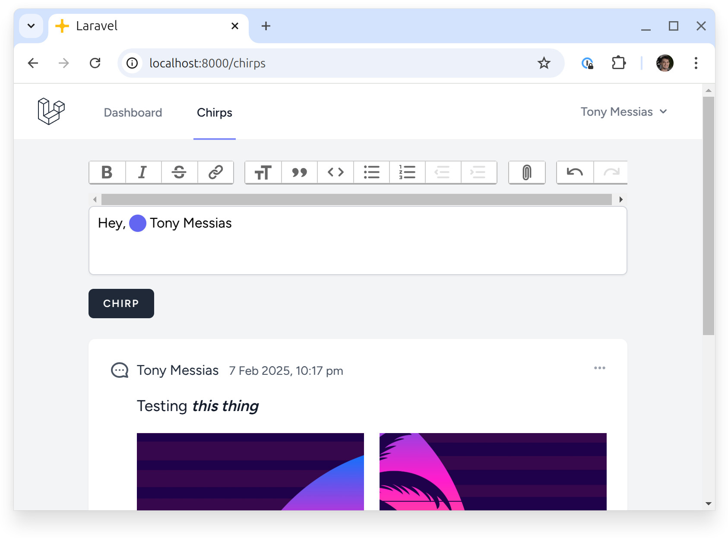
Task: Toggle italic formatting in the editor
Action: pos(143,172)
